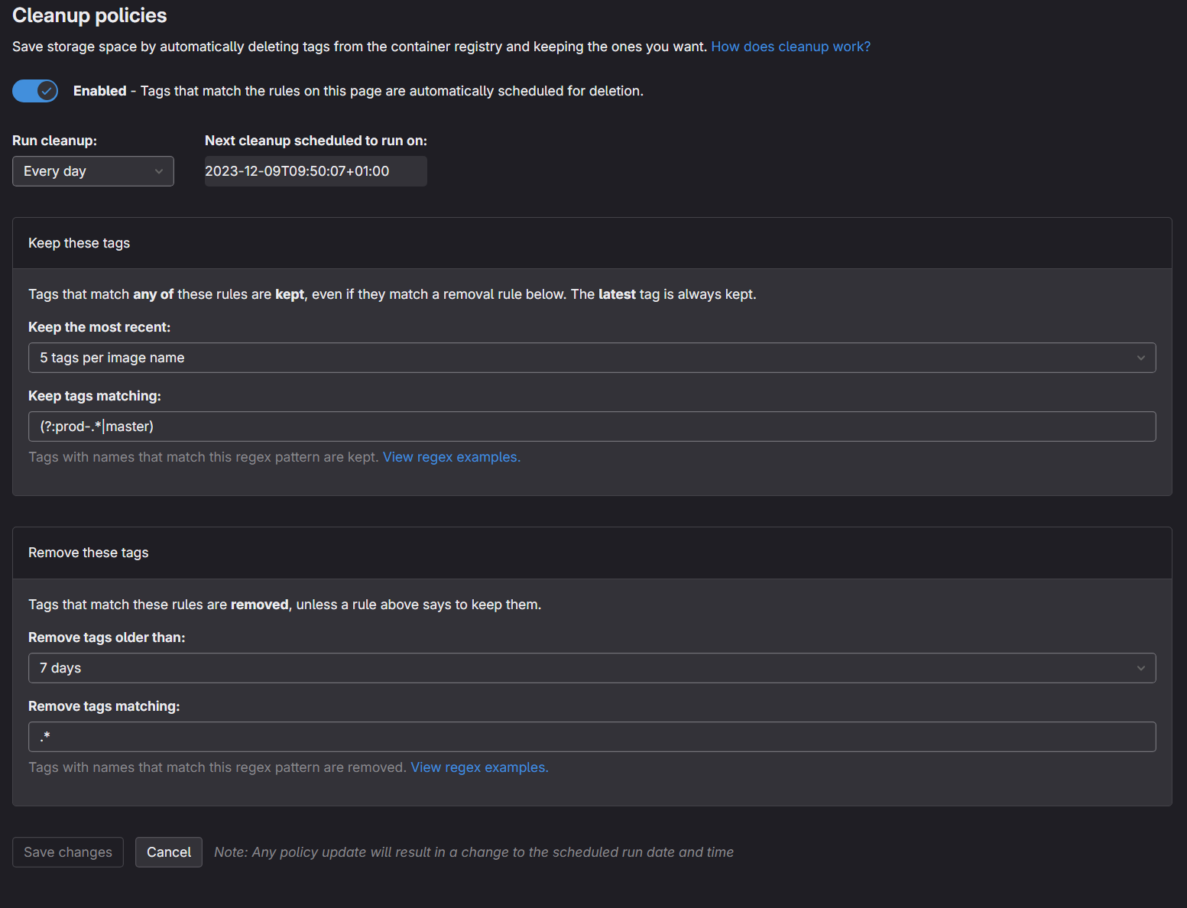Click the Save changes button
Viewport: 1187px width, 908px height.
68,852
